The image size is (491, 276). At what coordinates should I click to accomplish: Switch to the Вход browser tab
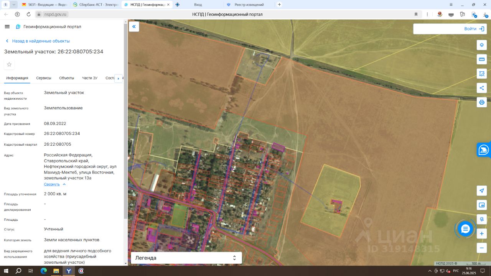(x=198, y=5)
